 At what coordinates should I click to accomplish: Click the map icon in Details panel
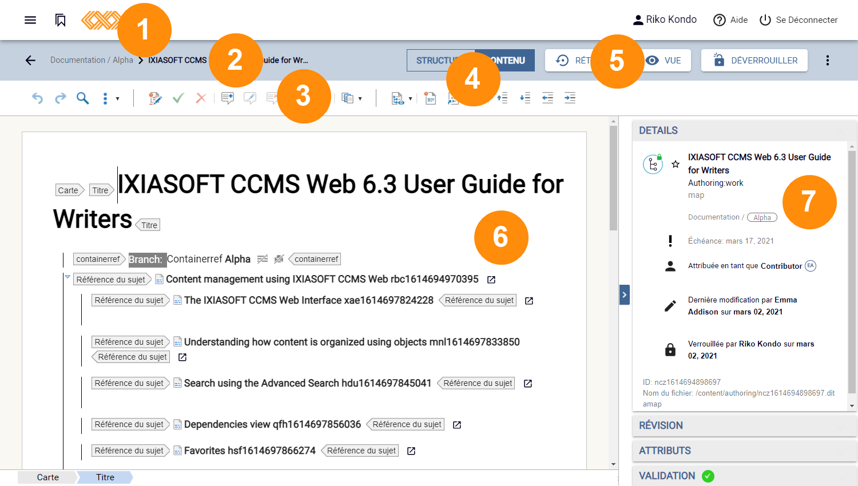[x=653, y=164]
